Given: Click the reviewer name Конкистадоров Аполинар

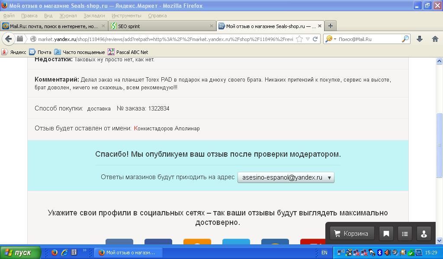Looking at the screenshot, I should pos(167,129).
